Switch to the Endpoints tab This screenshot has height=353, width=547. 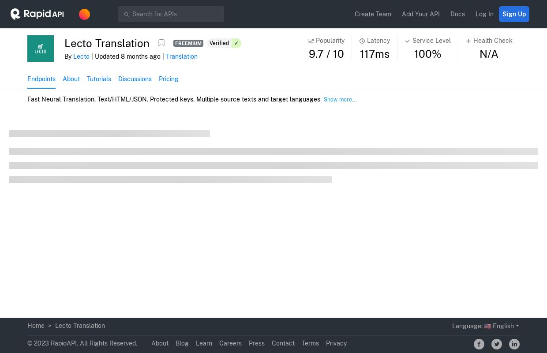click(41, 79)
